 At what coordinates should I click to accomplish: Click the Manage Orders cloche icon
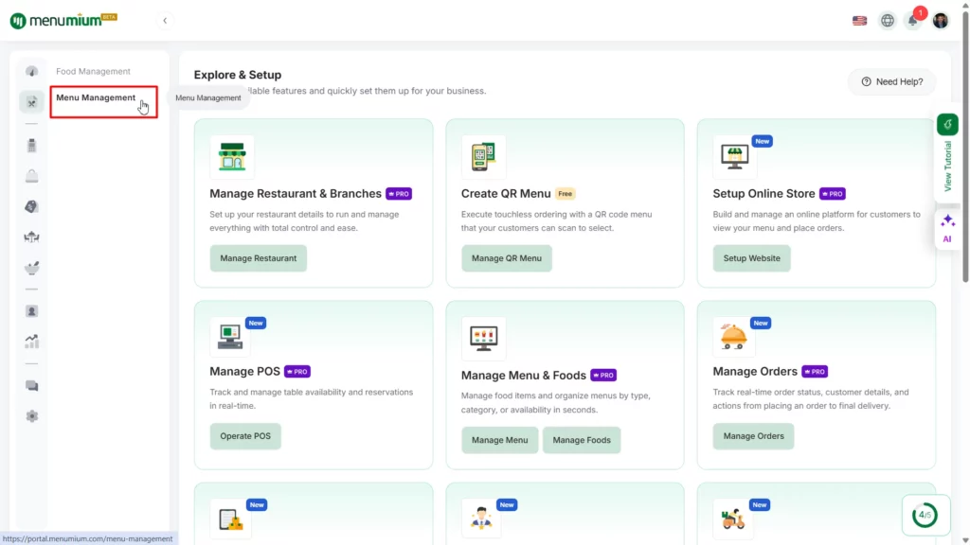point(734,337)
